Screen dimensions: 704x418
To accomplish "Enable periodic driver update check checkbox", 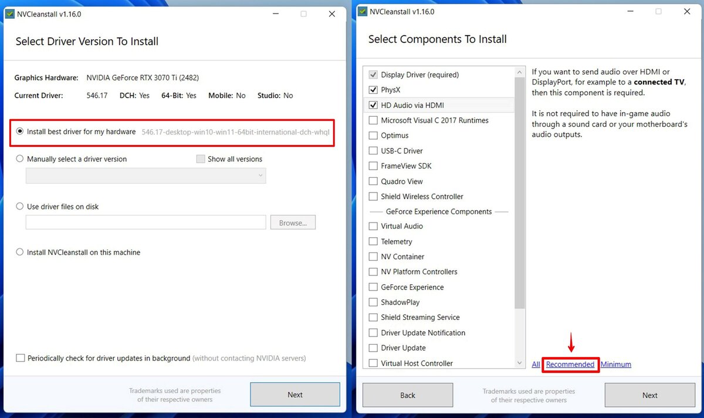I will [x=21, y=358].
